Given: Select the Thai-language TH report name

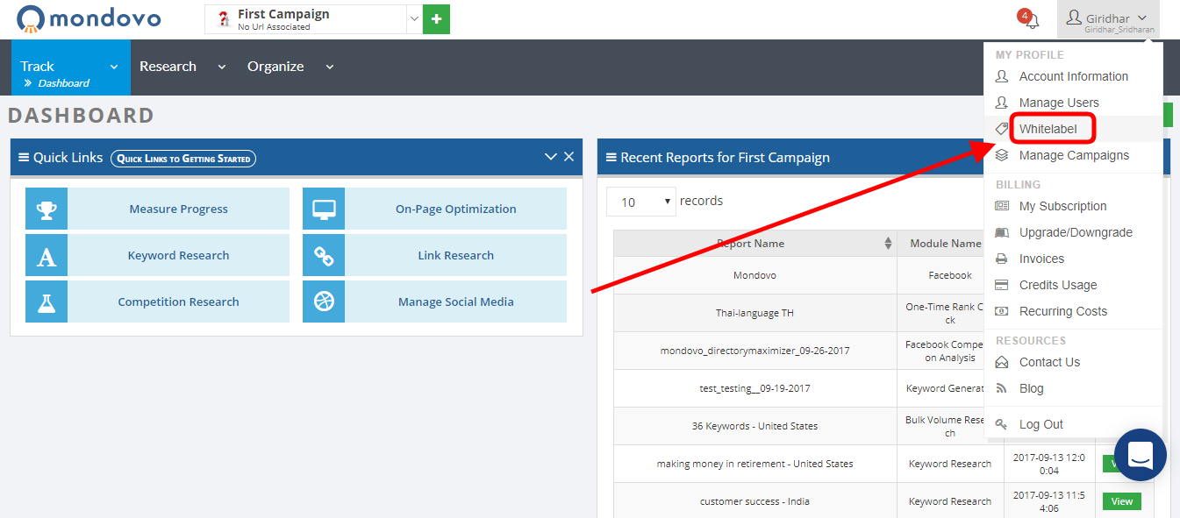Looking at the screenshot, I should tap(754, 313).
